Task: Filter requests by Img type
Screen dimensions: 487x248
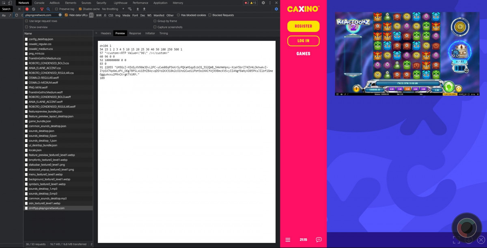Action: point(118,15)
